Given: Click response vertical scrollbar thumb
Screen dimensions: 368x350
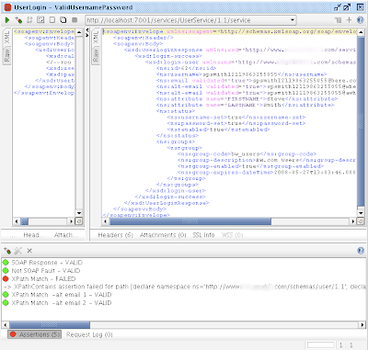Looking at the screenshot, I should pos(361,122).
